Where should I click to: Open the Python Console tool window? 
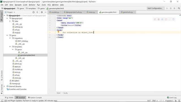35,97
